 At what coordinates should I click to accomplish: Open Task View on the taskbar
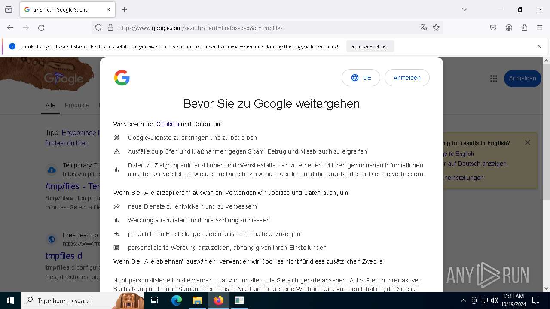tap(155, 300)
